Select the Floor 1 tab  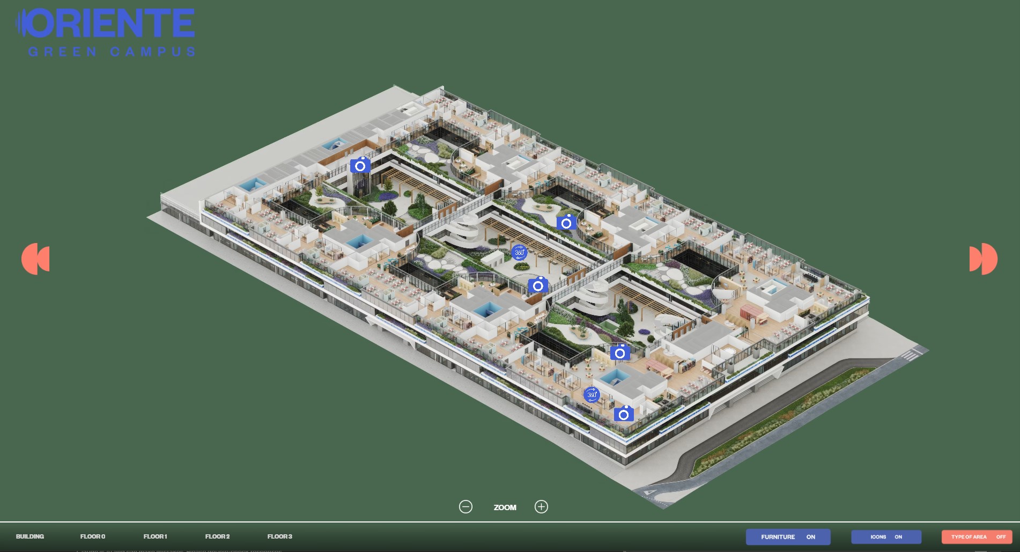coord(156,536)
